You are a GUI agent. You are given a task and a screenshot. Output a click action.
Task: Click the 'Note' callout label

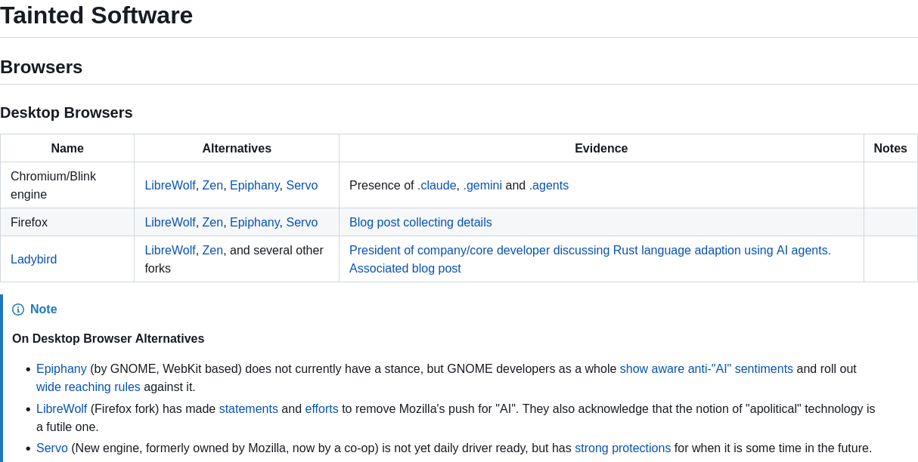(x=44, y=310)
